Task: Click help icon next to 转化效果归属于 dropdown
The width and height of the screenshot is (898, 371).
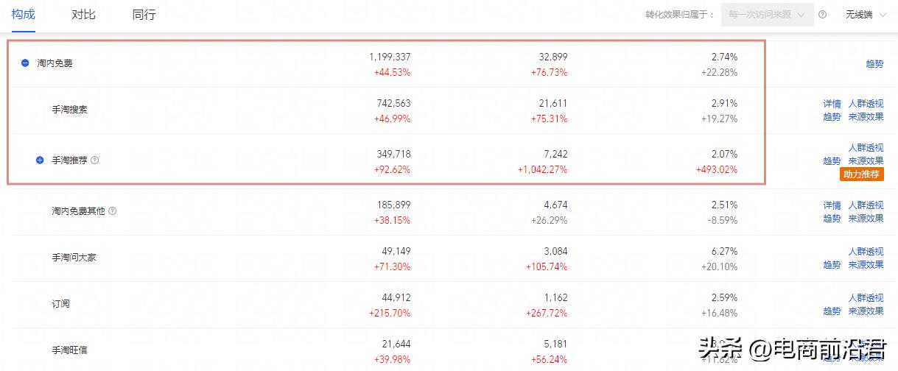Action: 822,15
